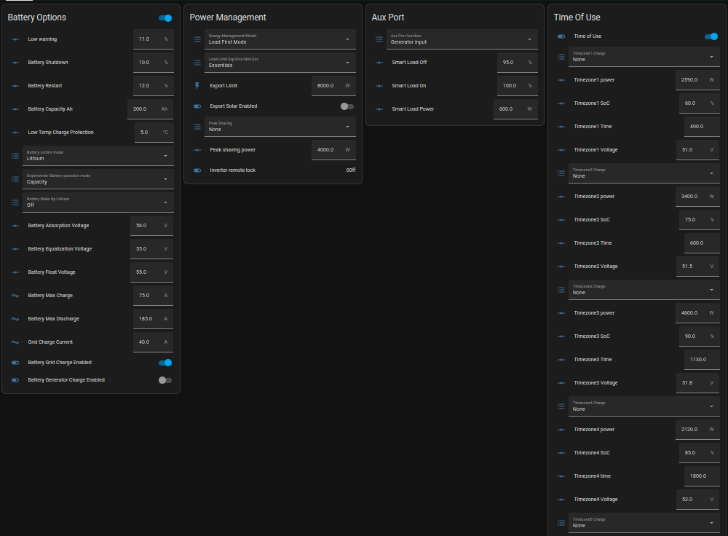Click the number icon beside Smart Load Power

[x=379, y=109]
